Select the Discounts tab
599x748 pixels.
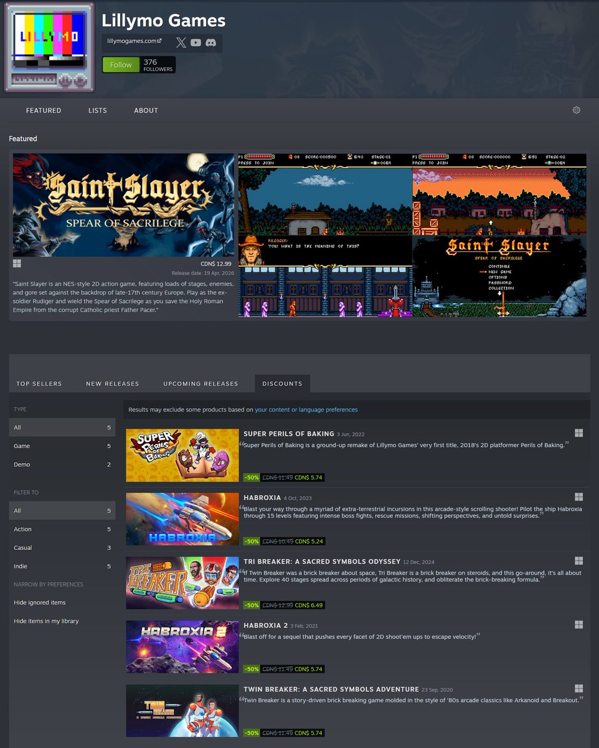pos(282,383)
